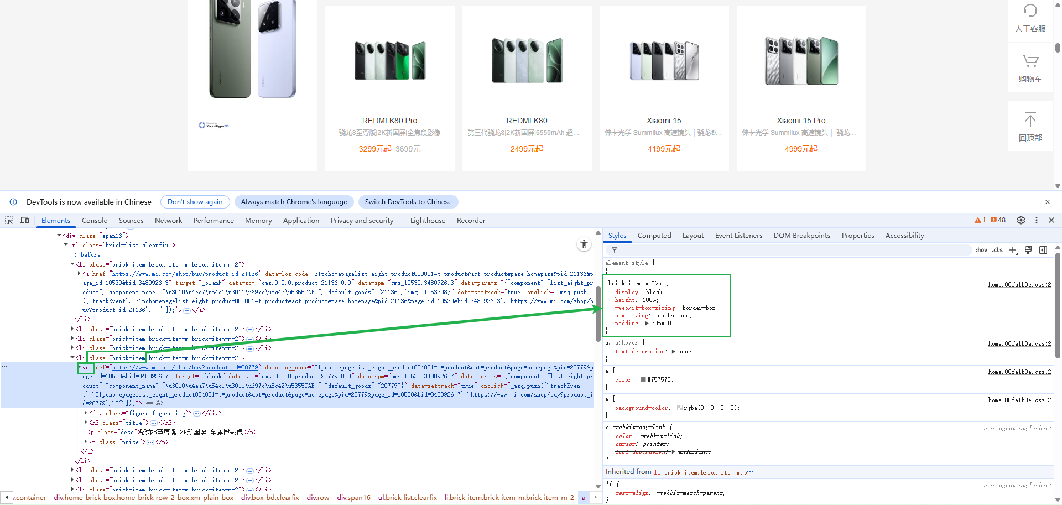Open the home.00fa1b0e.css:2 link for brick-item-m-2 rule
This screenshot has width=1062, height=505.
click(x=1019, y=284)
